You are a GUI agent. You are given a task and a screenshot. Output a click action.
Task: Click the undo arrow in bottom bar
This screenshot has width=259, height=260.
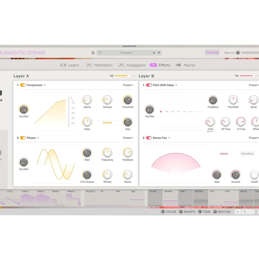[238, 212]
